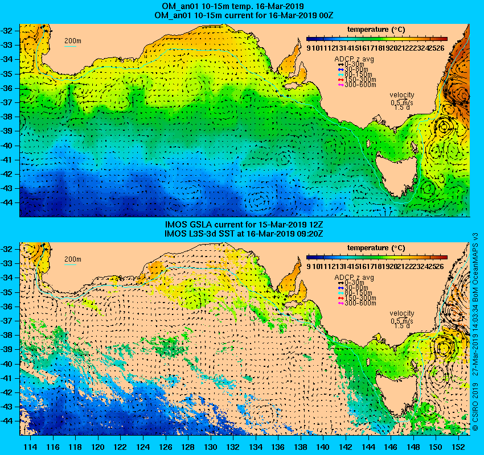Click the 'IMOS L3S-3d SST at 16-Mar-2019 09:20Z' title
The height and width of the screenshot is (455, 484).
tap(244, 233)
